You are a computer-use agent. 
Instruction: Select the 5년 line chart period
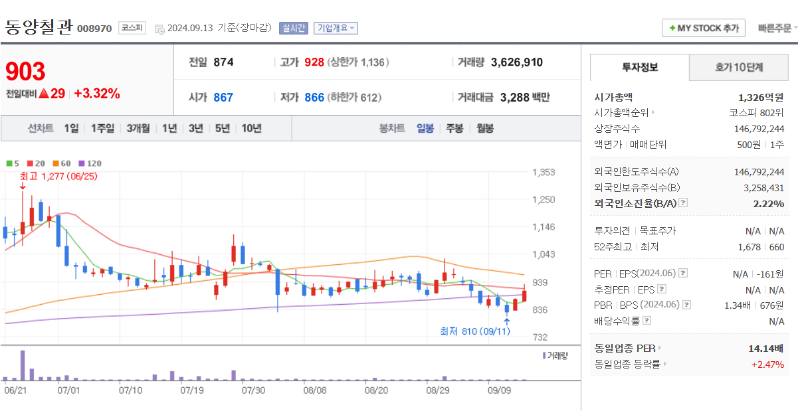tap(222, 128)
